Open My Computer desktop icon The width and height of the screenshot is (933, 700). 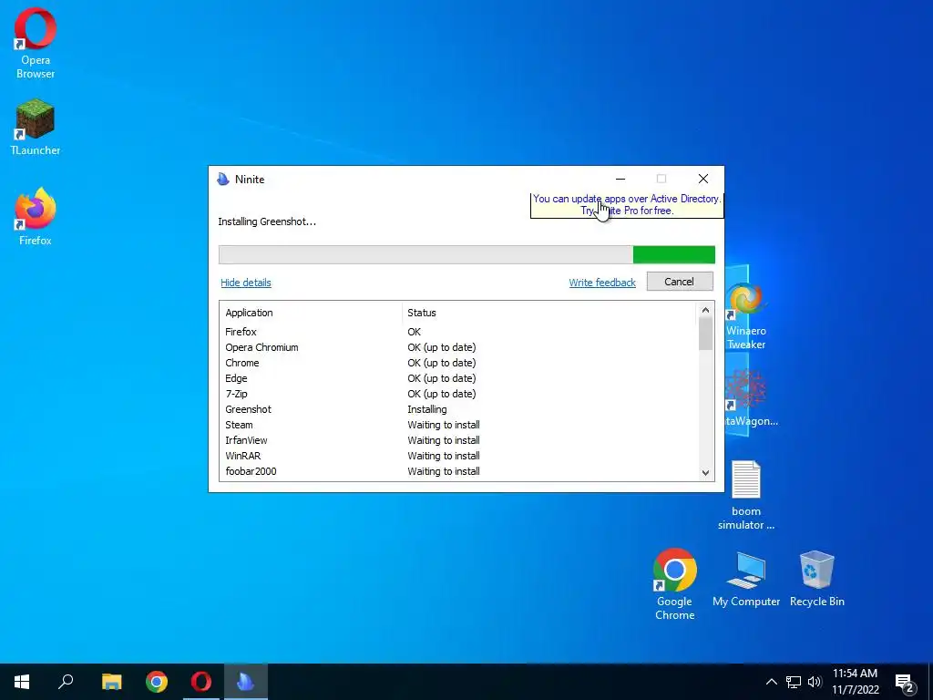[x=746, y=579]
